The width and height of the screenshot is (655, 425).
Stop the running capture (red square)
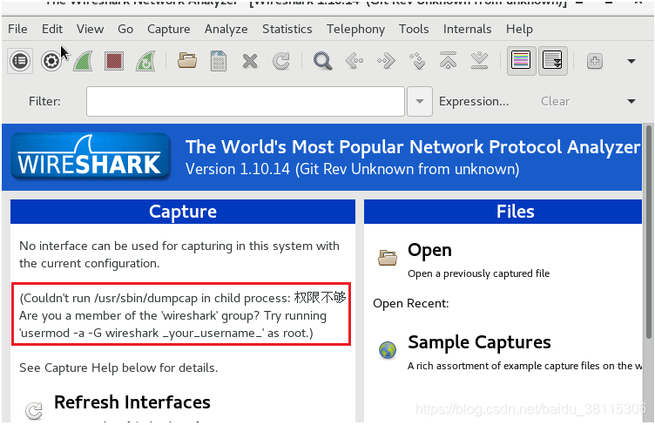point(114,61)
